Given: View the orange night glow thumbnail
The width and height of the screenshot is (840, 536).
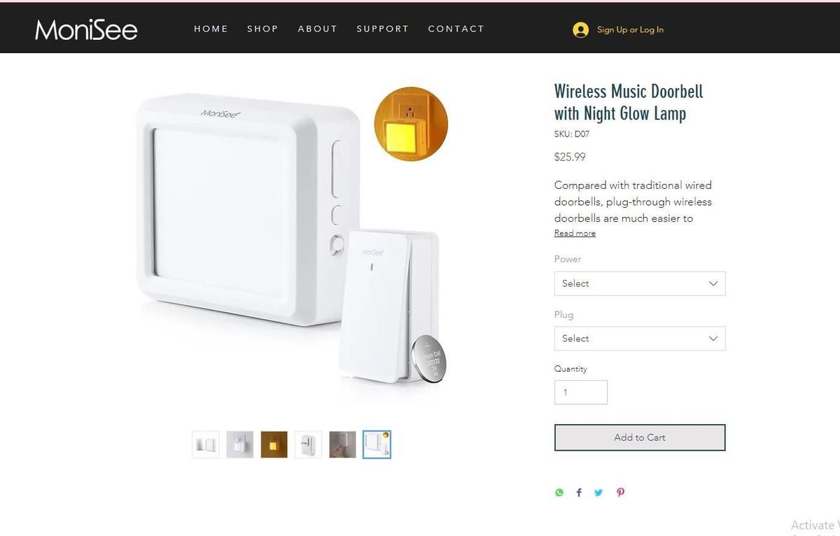Looking at the screenshot, I should pos(274,444).
